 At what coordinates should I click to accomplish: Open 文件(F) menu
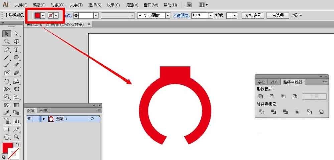[21, 5]
